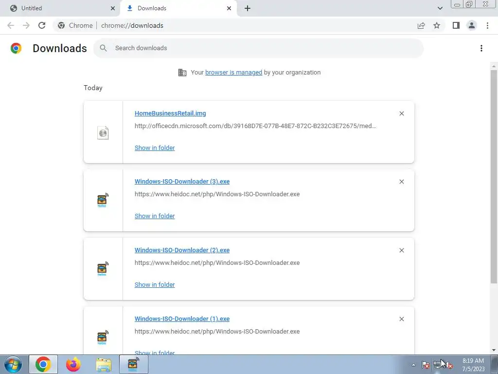Viewport: 498px width, 374px height.
Task: Click the Today date heading
Action: point(93,88)
